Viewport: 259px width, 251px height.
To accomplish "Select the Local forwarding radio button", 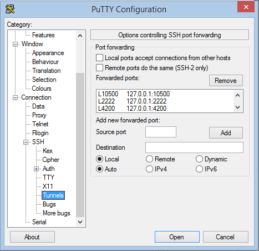I will (99, 159).
